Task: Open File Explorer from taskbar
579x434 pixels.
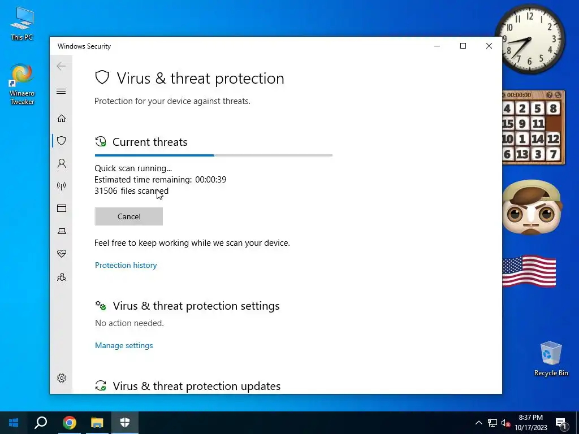Action: (x=97, y=423)
